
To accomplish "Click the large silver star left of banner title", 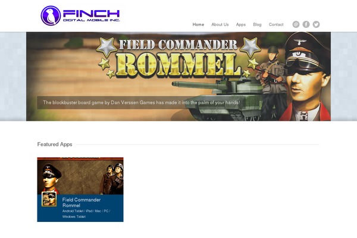I will 107,46.
